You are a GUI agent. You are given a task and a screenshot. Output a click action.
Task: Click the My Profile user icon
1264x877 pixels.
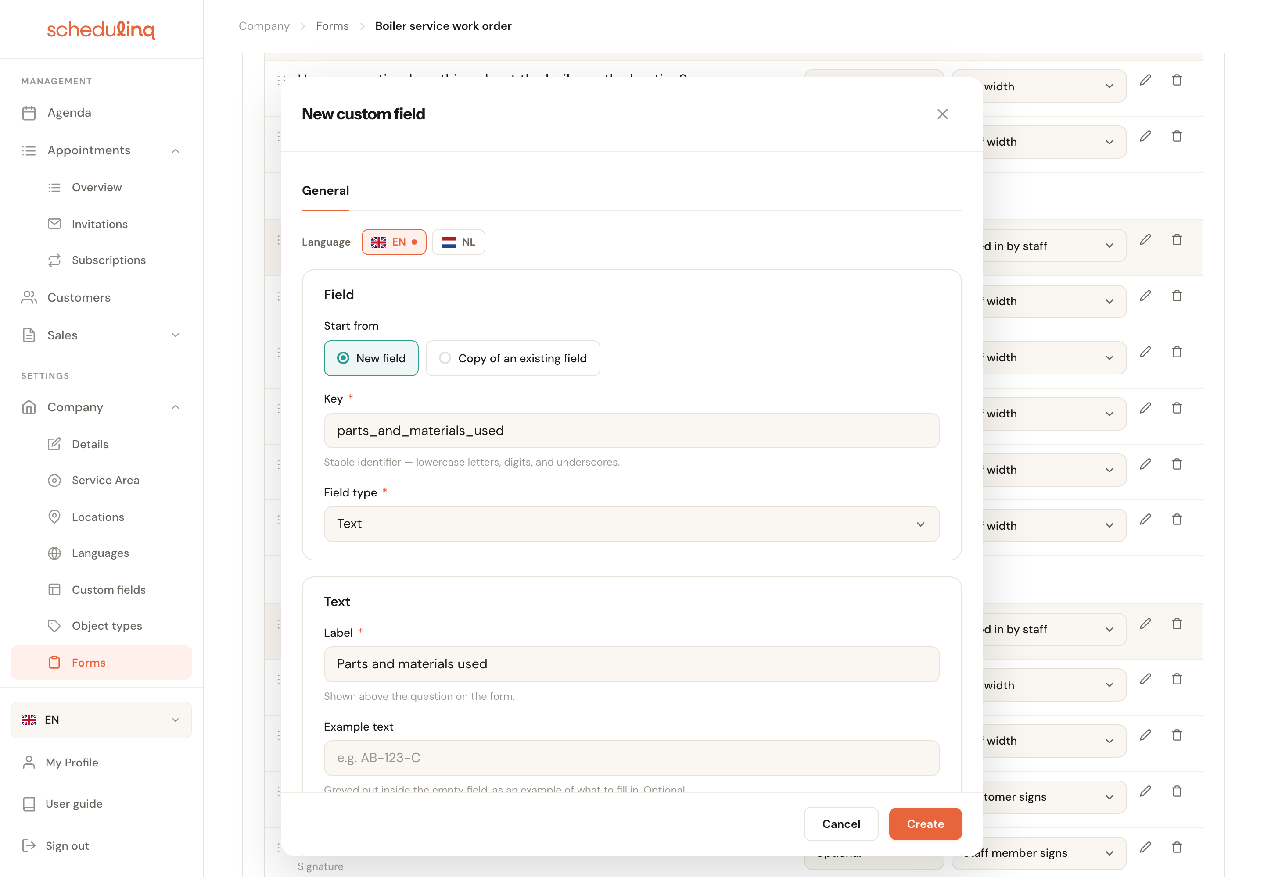pyautogui.click(x=29, y=763)
